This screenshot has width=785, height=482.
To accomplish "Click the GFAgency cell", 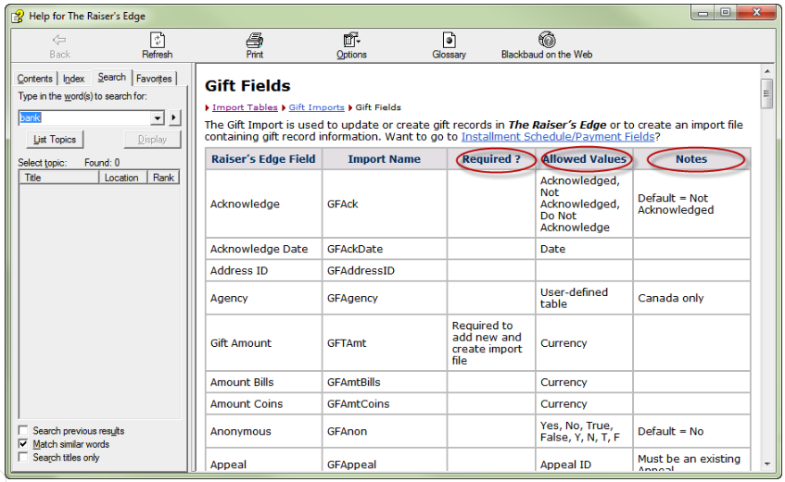I will (384, 298).
